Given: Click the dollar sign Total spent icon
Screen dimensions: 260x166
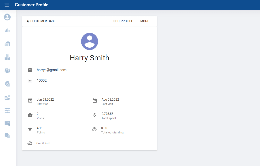Looking at the screenshot, I should click(95, 115).
